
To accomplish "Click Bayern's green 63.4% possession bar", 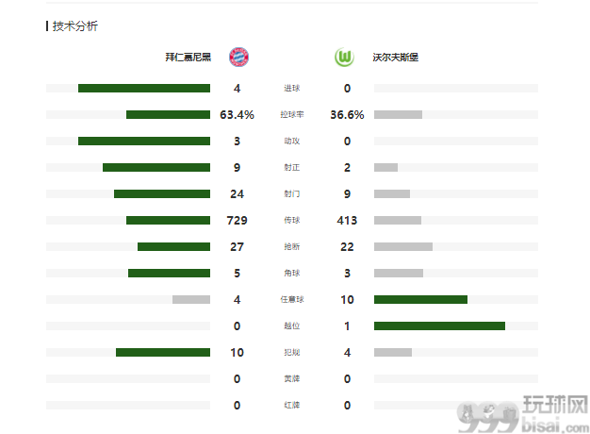I will [x=168, y=114].
